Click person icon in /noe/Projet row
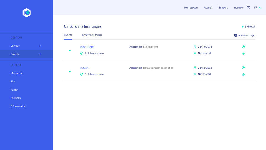The image size is (266, 150). [x=195, y=53]
